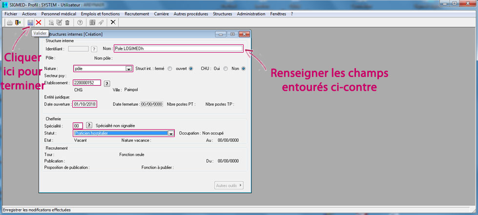Click the Etat Vacant value text

click(80, 140)
